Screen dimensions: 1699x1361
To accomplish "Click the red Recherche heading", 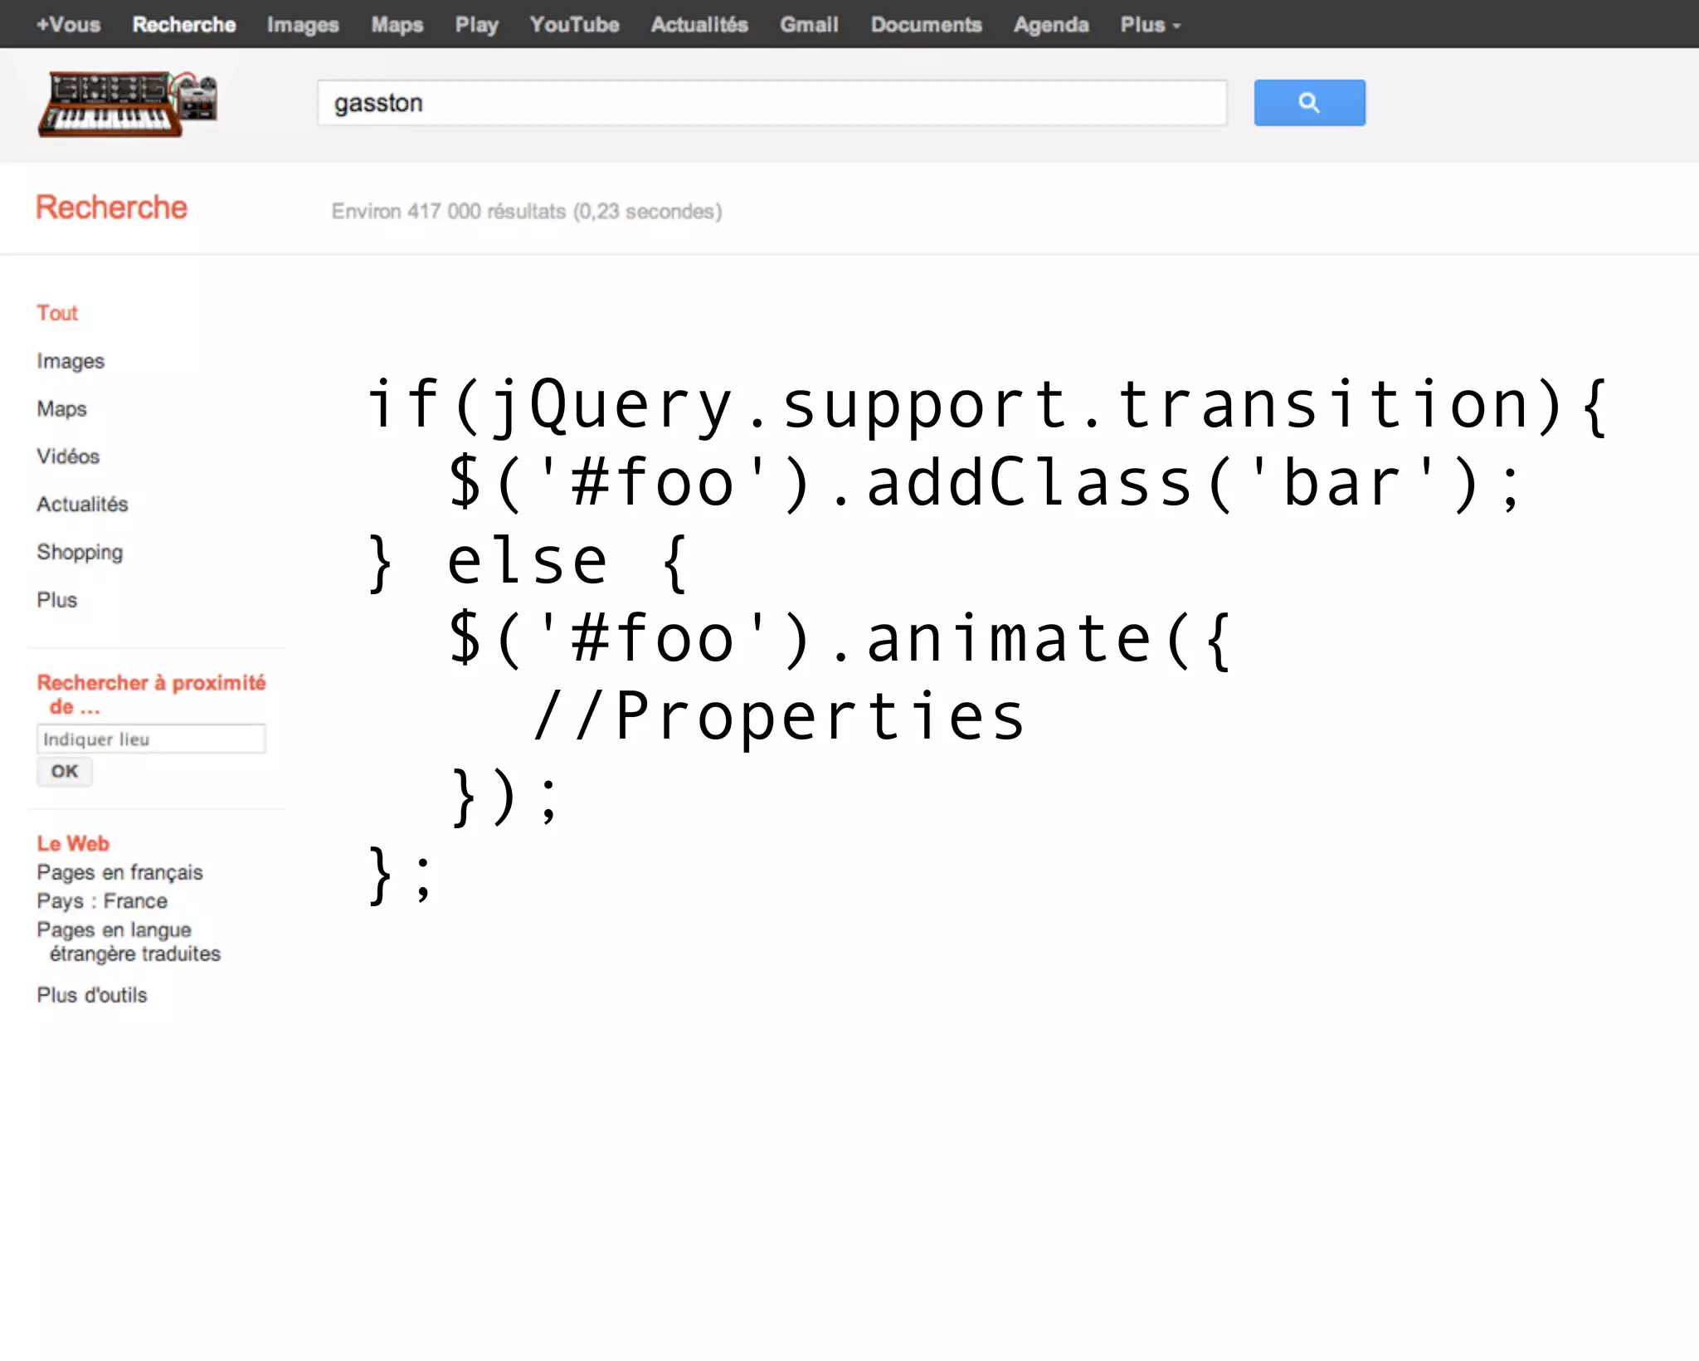I will pyautogui.click(x=111, y=207).
